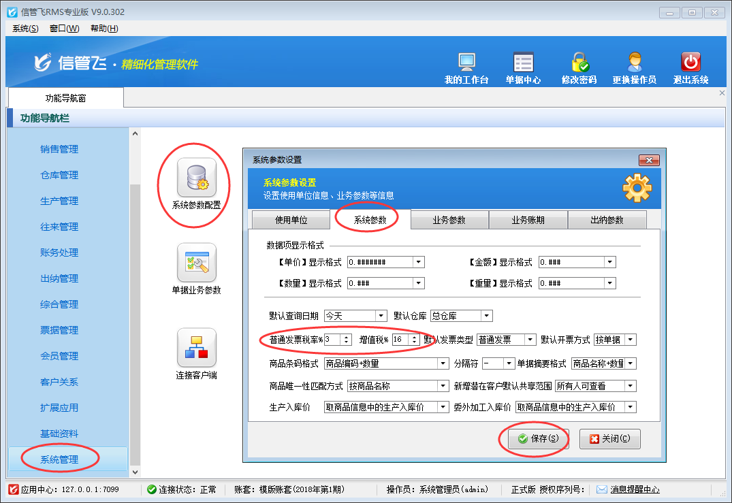Open 我的工作台 workbench icon
The height and width of the screenshot is (503, 732).
pyautogui.click(x=466, y=63)
